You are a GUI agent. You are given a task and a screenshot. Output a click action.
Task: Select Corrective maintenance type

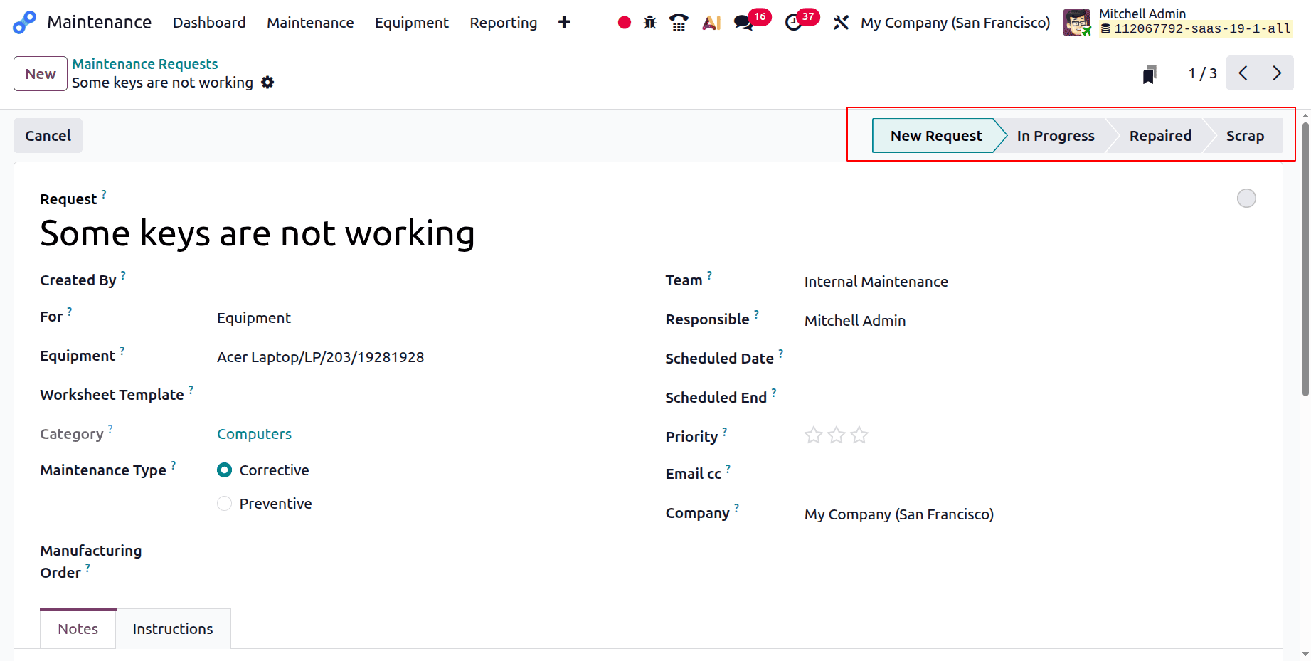225,470
